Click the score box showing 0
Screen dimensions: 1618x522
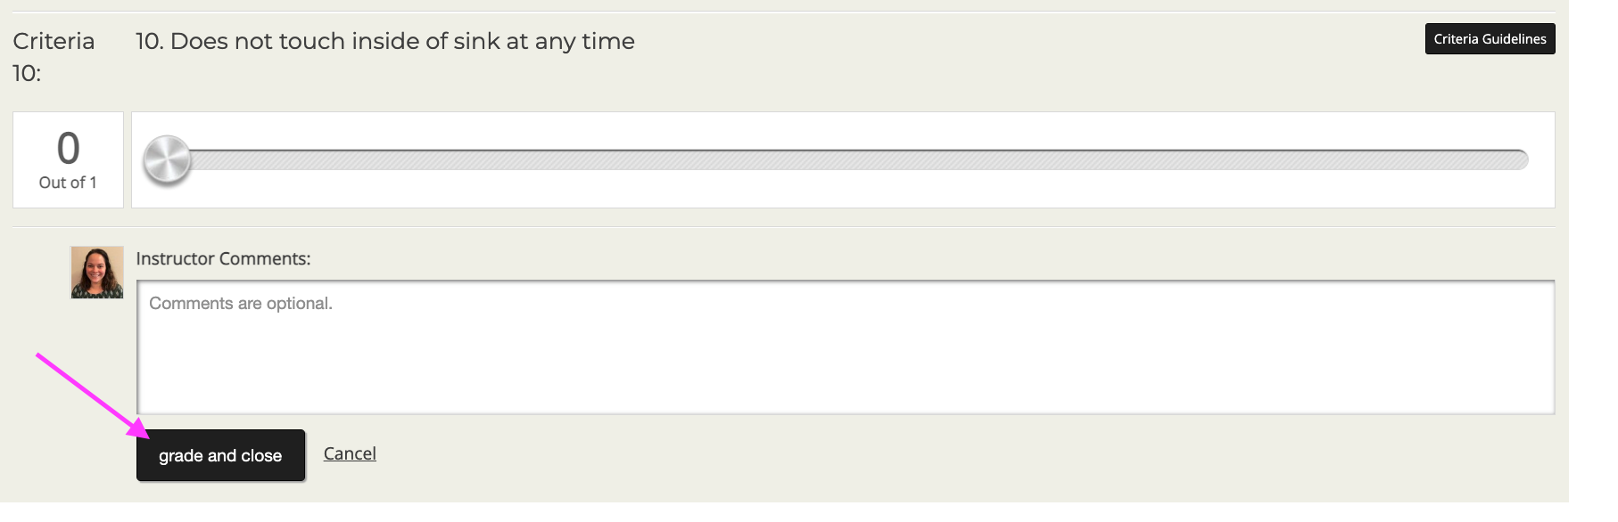tap(68, 160)
